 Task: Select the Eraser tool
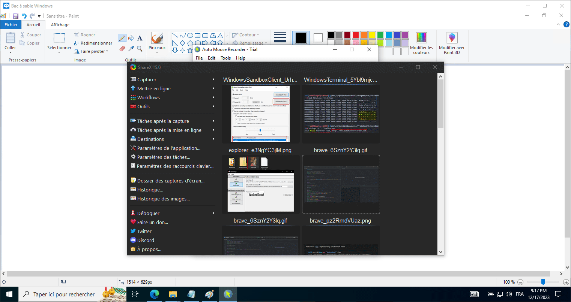[x=122, y=48]
